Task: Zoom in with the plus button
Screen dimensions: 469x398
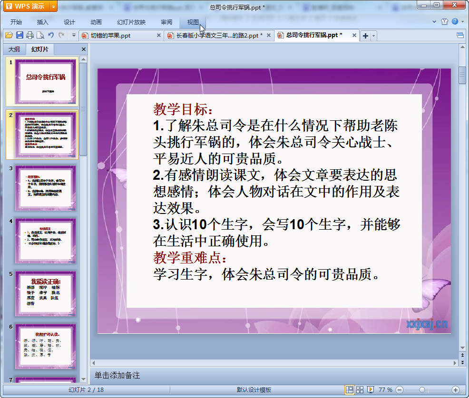Action: [x=455, y=389]
